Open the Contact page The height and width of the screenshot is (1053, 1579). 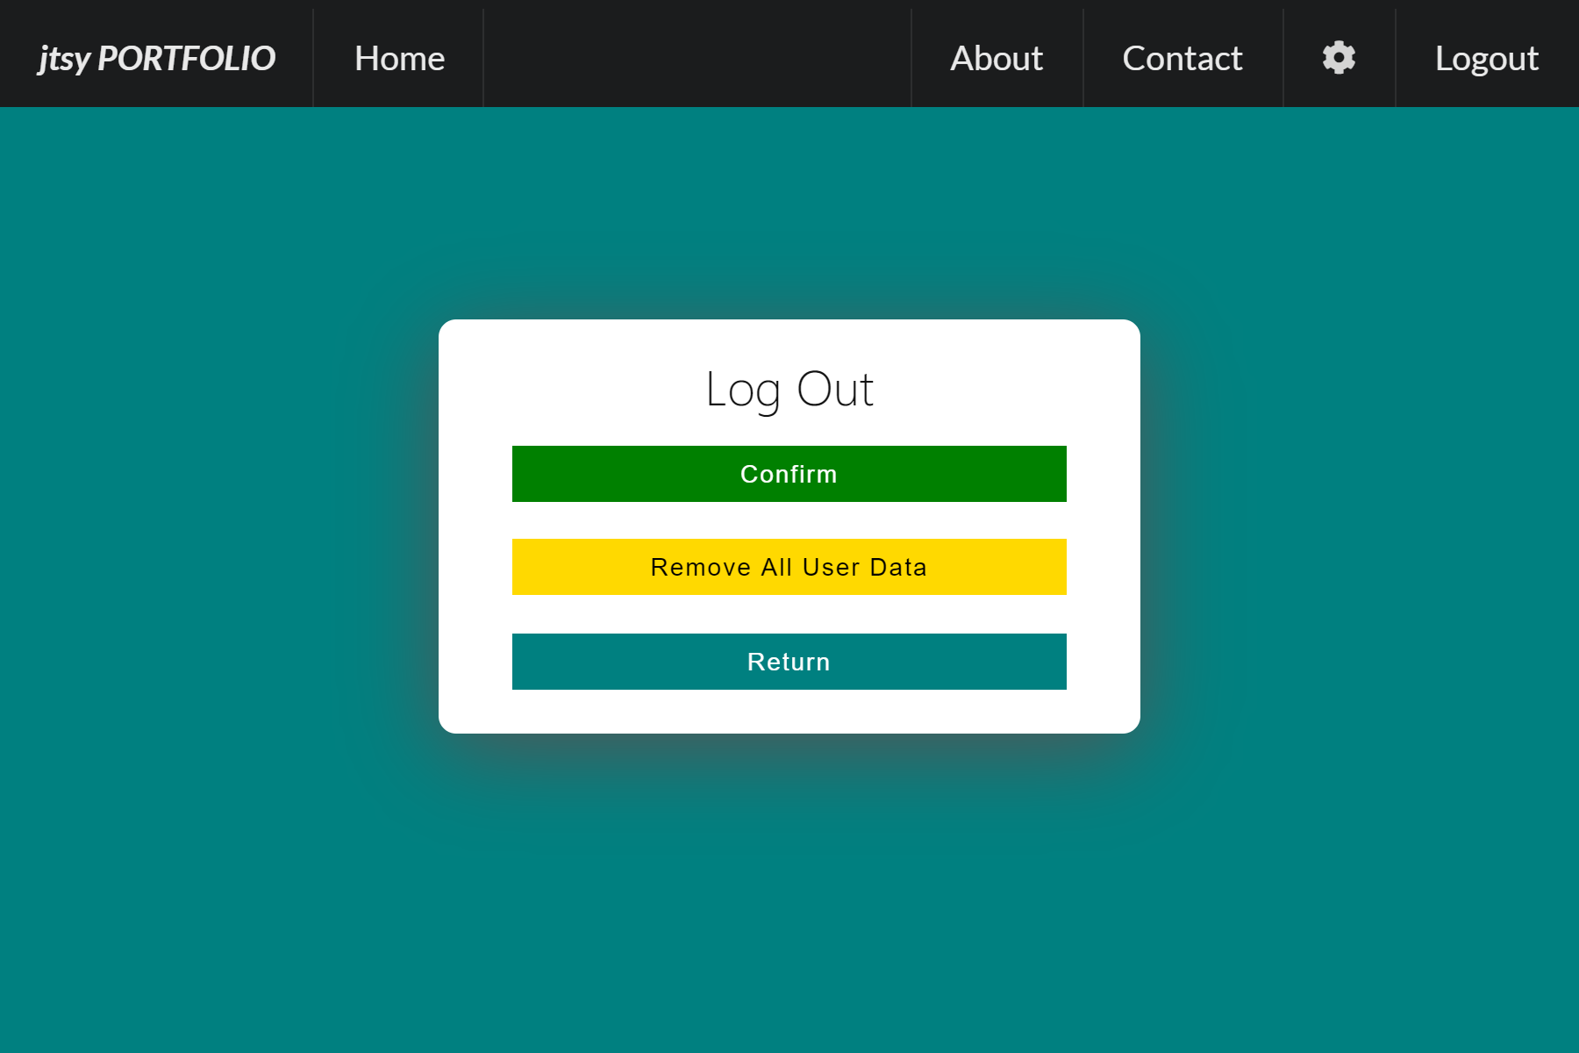[1182, 59]
